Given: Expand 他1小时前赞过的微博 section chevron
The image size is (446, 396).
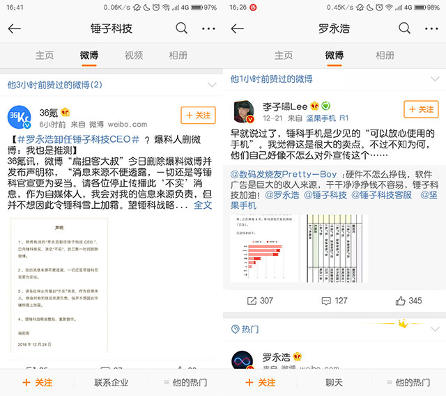Looking at the screenshot, I should pyautogui.click(x=435, y=79).
